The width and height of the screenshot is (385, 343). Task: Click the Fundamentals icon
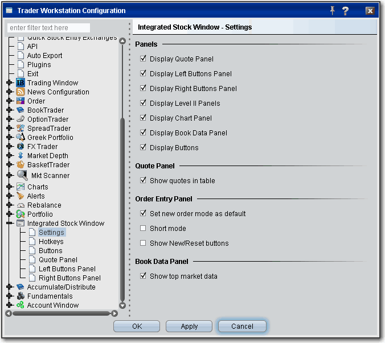coord(21,296)
